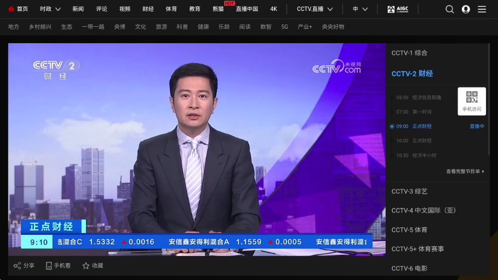Open the 手机访问 QR code
This screenshot has height=280, width=498.
tap(472, 101)
